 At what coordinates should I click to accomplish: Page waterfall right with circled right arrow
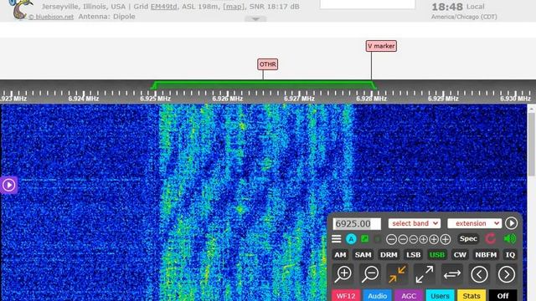pyautogui.click(x=507, y=274)
